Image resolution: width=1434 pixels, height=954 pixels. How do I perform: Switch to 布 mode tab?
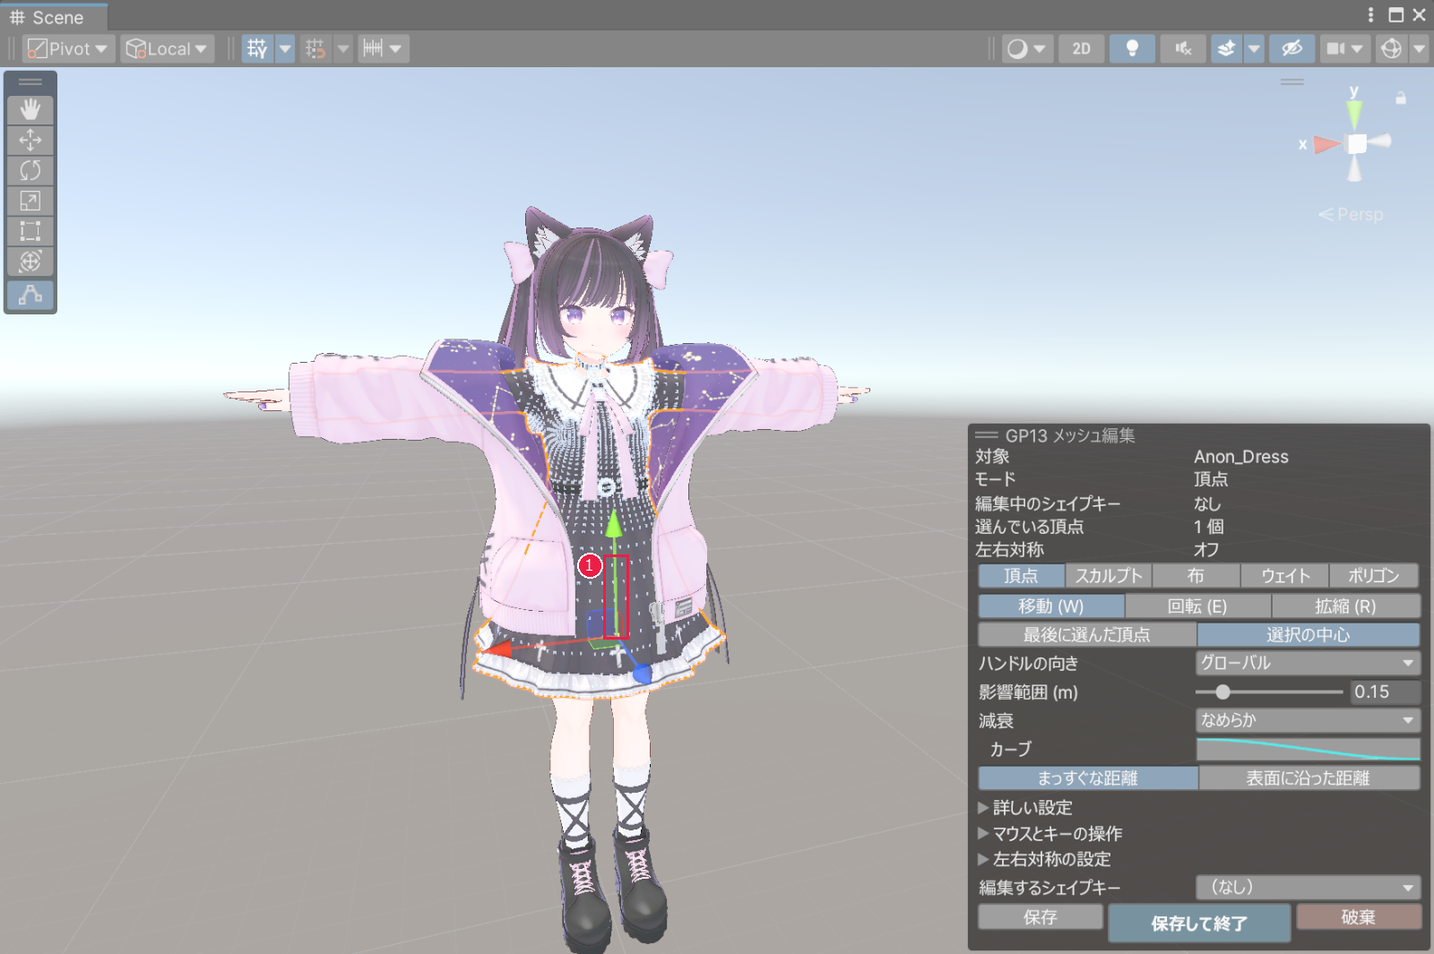1196,576
